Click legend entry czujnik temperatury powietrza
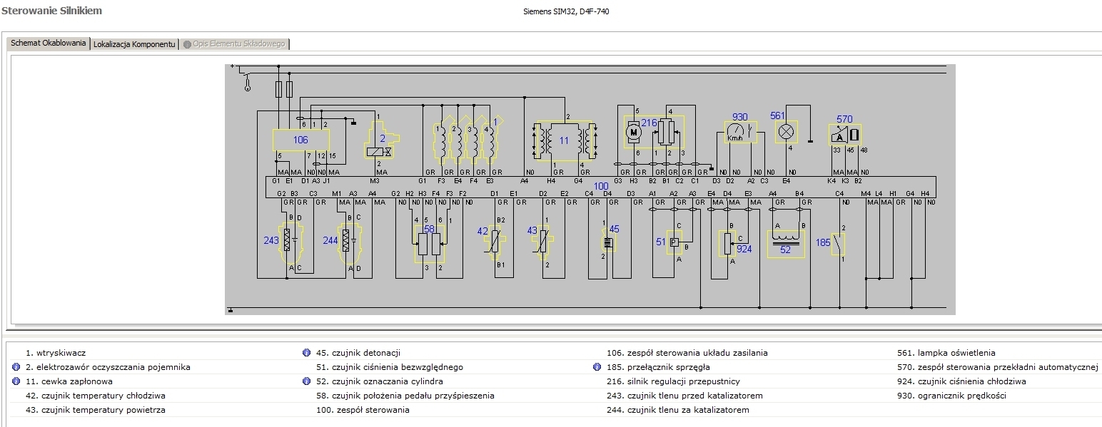Screen dimensions: 1102x427 click(x=96, y=410)
